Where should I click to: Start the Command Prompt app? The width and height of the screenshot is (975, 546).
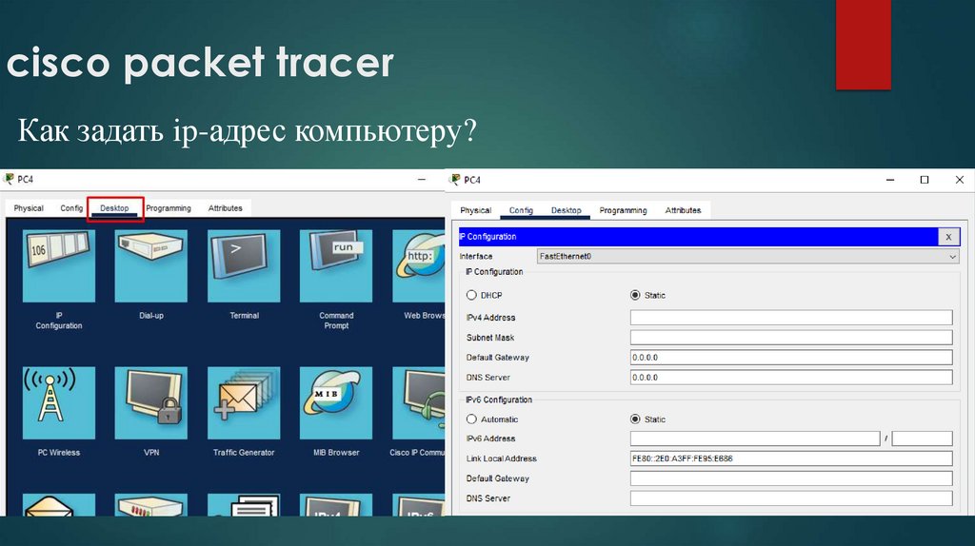pyautogui.click(x=336, y=265)
